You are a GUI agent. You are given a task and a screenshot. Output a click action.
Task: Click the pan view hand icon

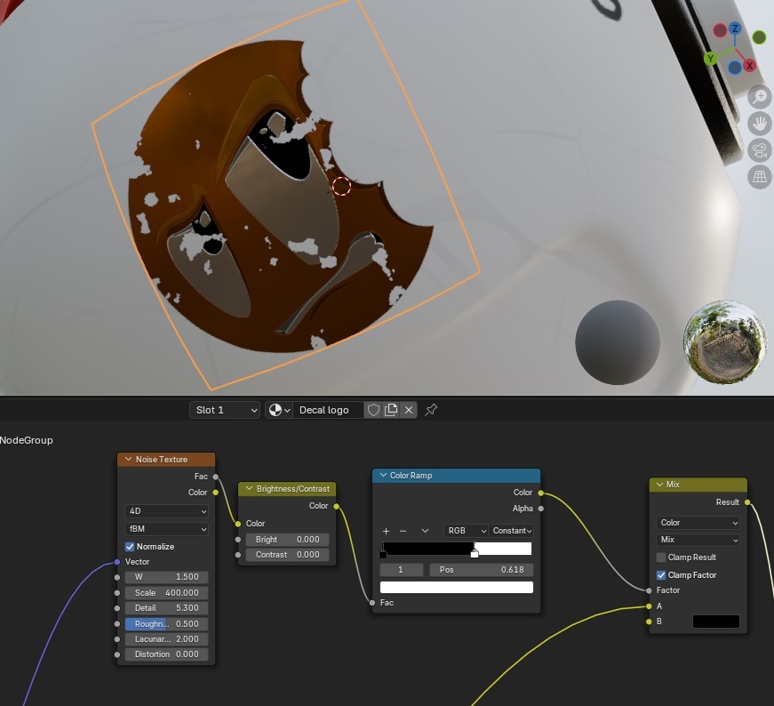click(x=759, y=123)
